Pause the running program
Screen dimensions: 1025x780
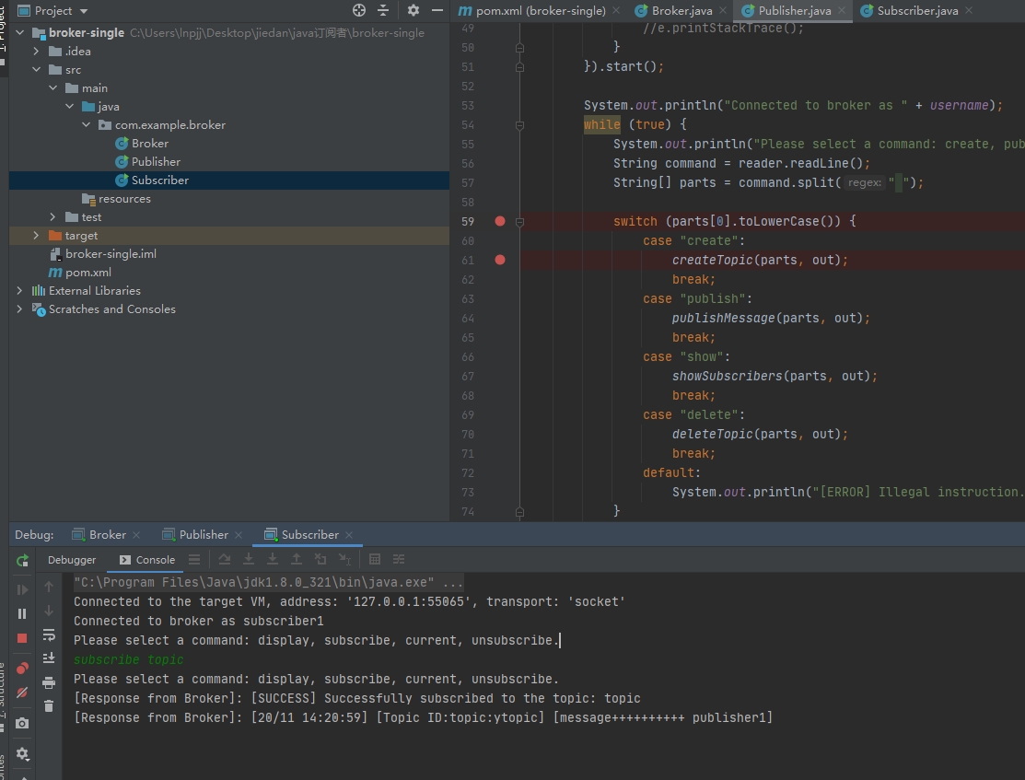[x=23, y=613]
